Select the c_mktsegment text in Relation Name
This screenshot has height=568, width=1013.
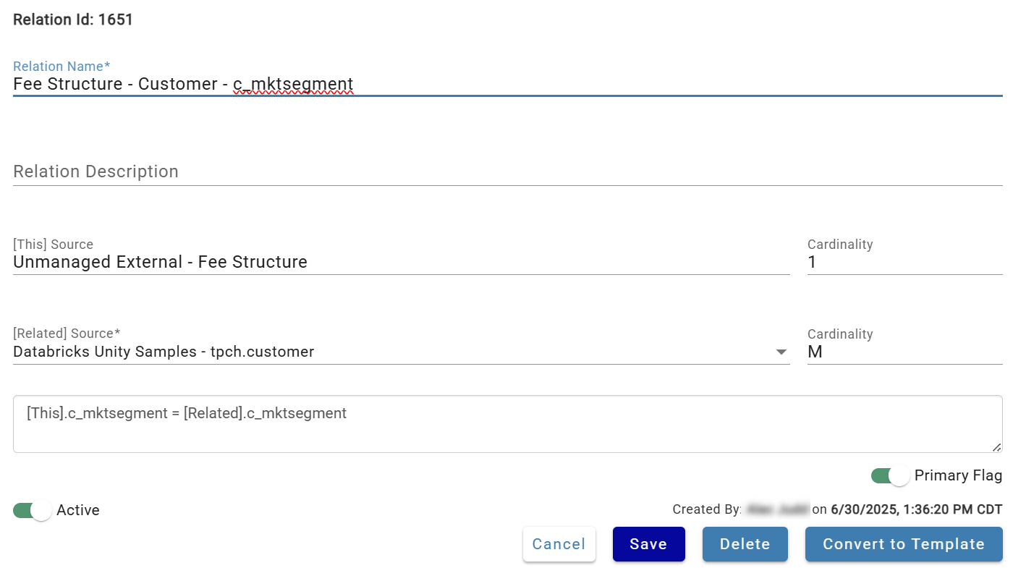point(293,84)
